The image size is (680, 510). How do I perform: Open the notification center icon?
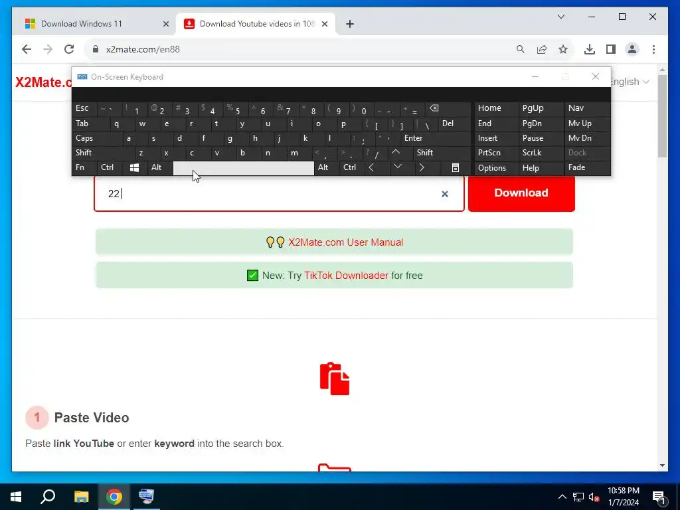click(658, 497)
